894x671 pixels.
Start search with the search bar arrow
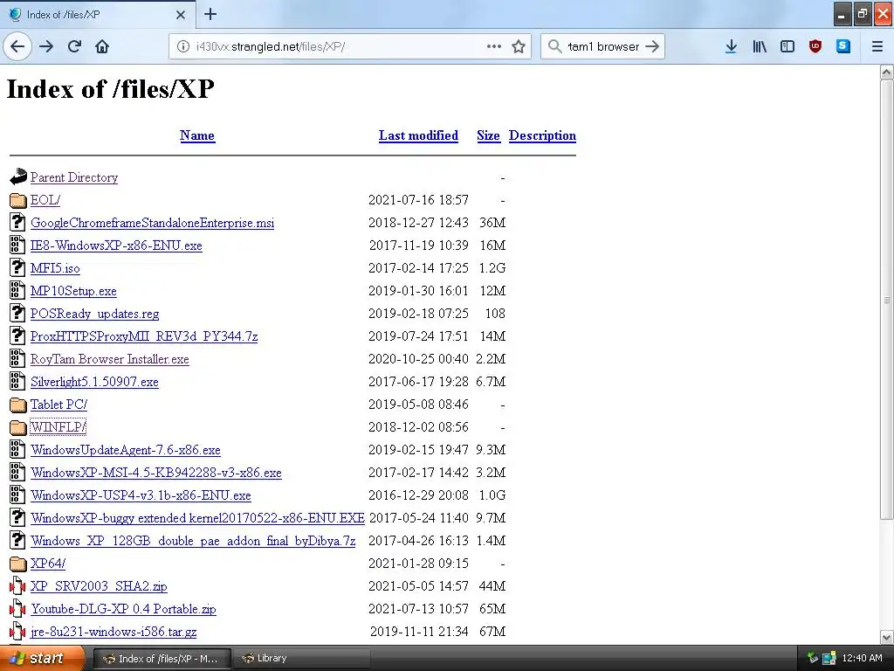(651, 46)
